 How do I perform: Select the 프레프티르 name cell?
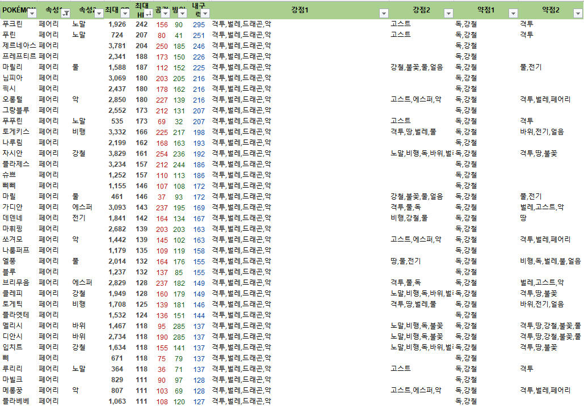19,56
